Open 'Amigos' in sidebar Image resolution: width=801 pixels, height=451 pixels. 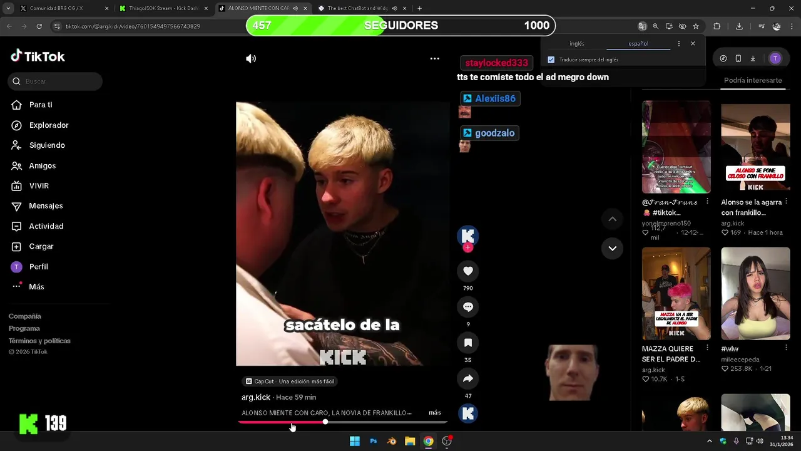click(42, 165)
